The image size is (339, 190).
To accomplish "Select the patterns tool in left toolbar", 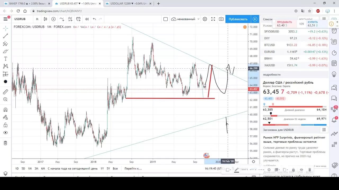I will click(x=5, y=66).
